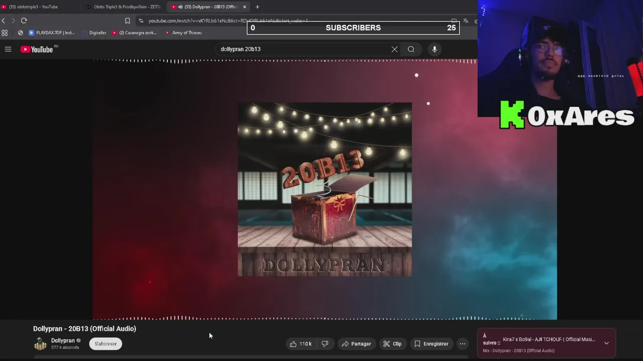
Task: Open the Dollypran channel name link
Action: click(x=63, y=340)
